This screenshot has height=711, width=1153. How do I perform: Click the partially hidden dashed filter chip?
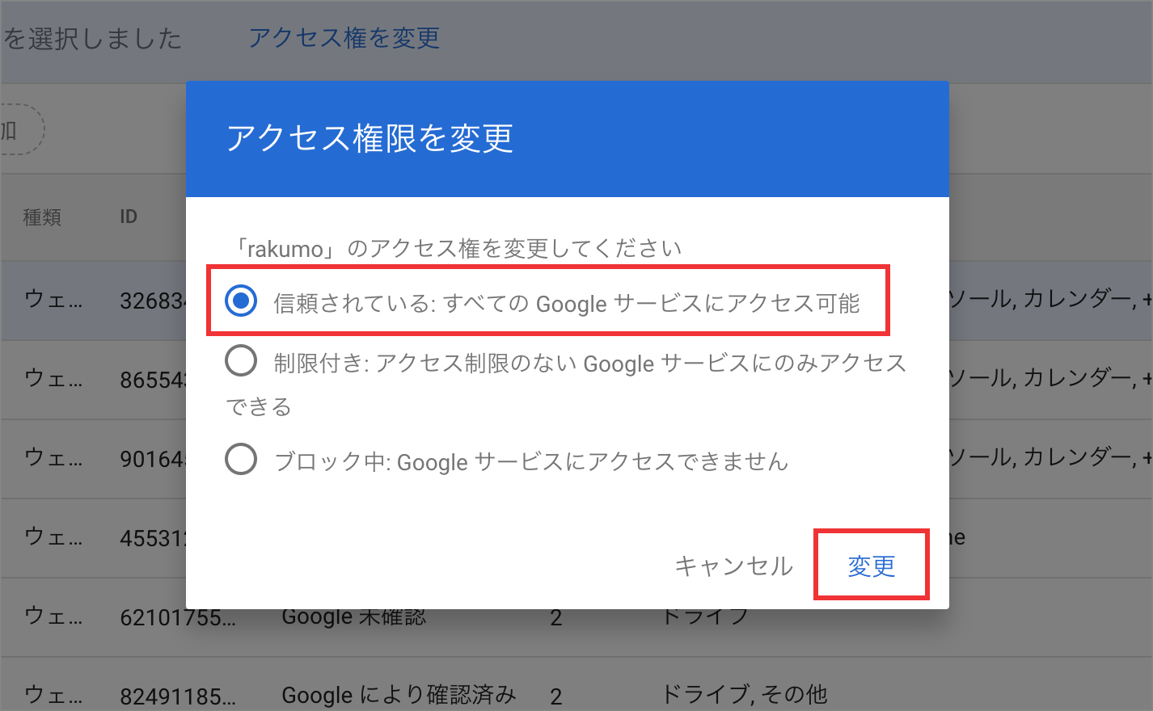22,129
